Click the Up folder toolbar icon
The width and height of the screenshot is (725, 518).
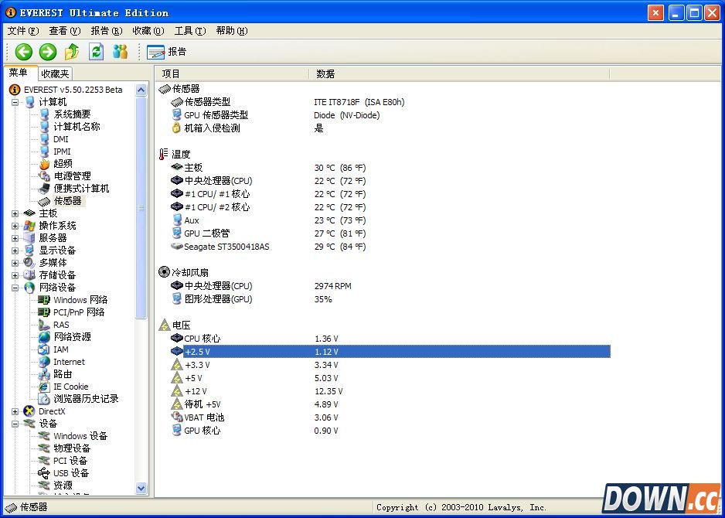[72, 52]
